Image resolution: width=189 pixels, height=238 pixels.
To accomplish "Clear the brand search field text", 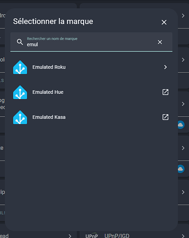I will [x=160, y=42].
